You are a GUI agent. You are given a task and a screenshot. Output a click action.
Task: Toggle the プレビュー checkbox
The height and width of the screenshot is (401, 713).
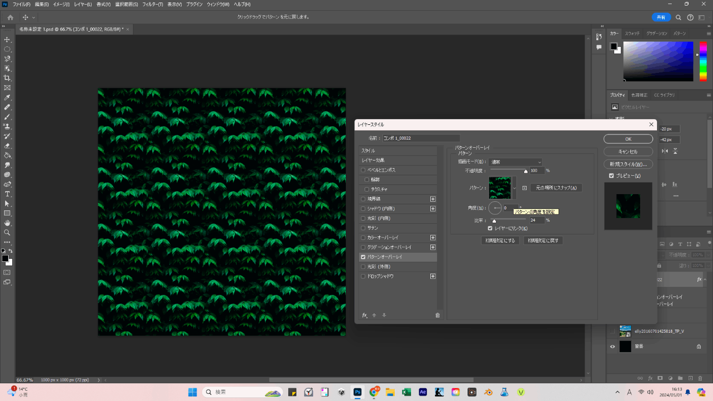[612, 176]
